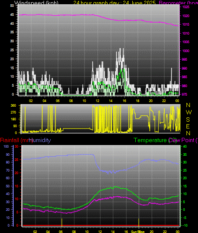Image resolution: width=198 pixels, height=233 pixels.
Task: Click the W compass letter
Action: click(189, 112)
